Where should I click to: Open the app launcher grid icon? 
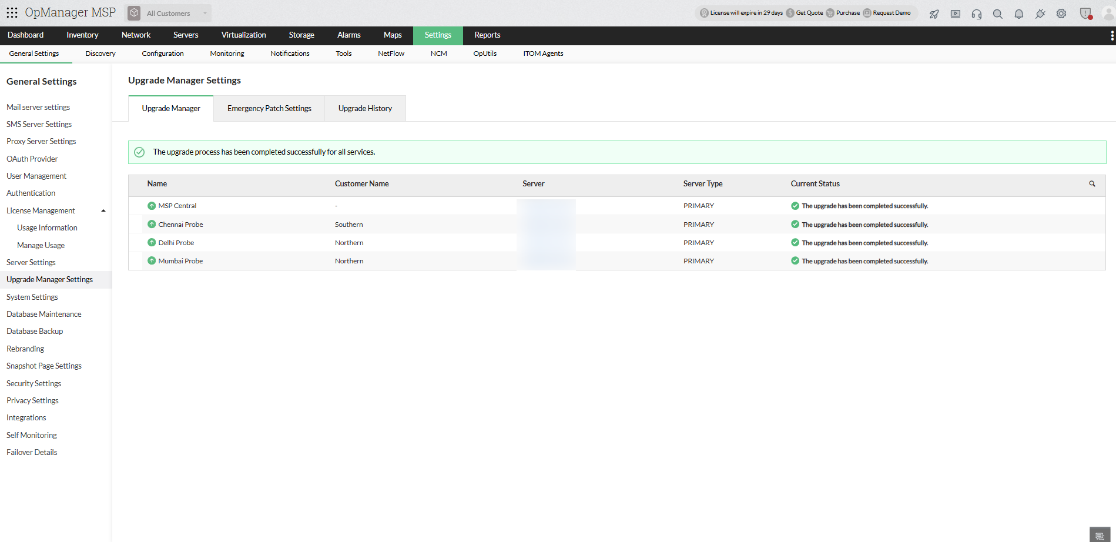(12, 12)
